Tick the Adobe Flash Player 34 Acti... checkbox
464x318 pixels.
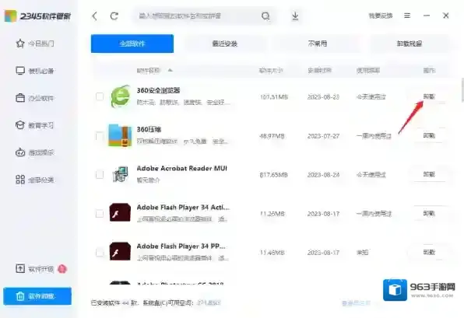tap(100, 213)
